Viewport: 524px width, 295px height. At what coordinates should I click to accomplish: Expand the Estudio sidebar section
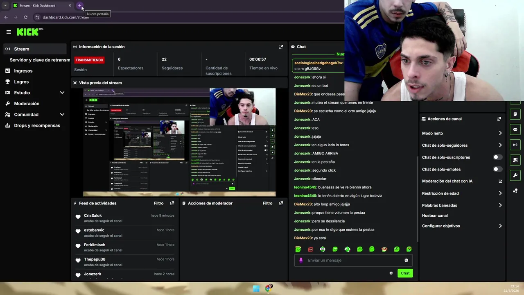pyautogui.click(x=62, y=93)
